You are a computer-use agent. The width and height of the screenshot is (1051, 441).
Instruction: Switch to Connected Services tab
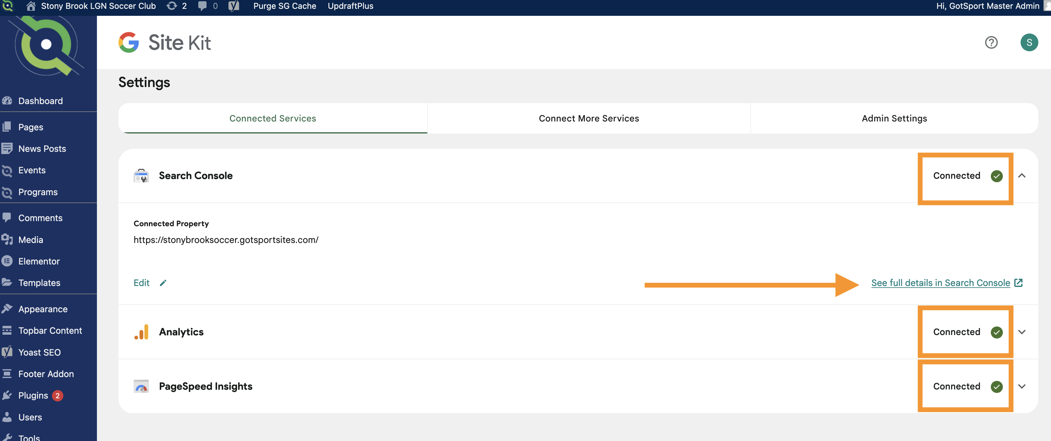pos(272,118)
